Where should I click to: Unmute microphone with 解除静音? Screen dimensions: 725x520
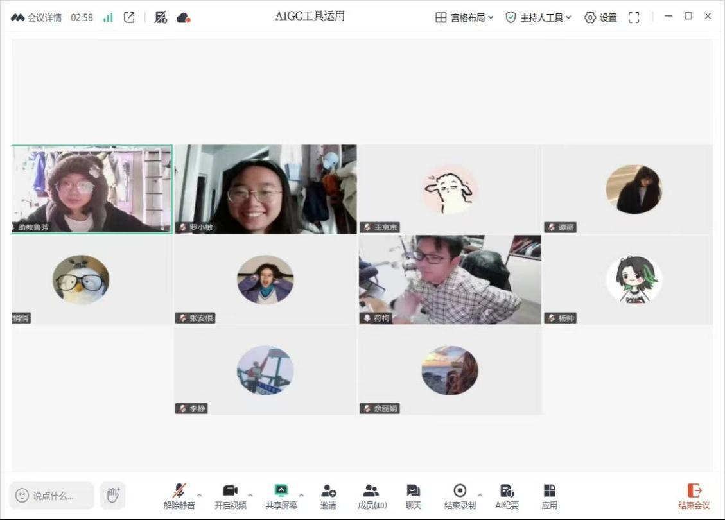[x=179, y=496]
